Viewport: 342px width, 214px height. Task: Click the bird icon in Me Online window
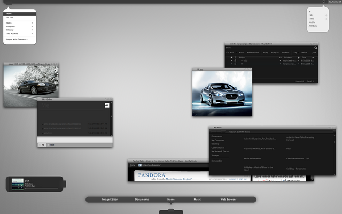[x=107, y=105]
